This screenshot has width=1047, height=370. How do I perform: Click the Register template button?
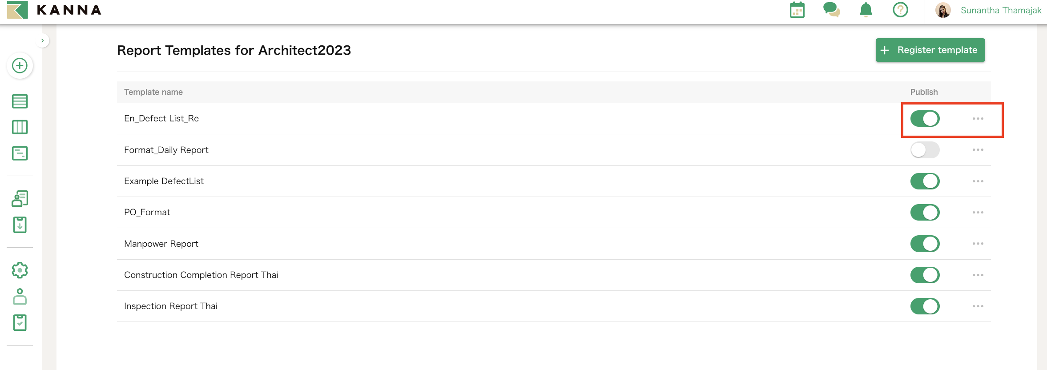pos(930,50)
